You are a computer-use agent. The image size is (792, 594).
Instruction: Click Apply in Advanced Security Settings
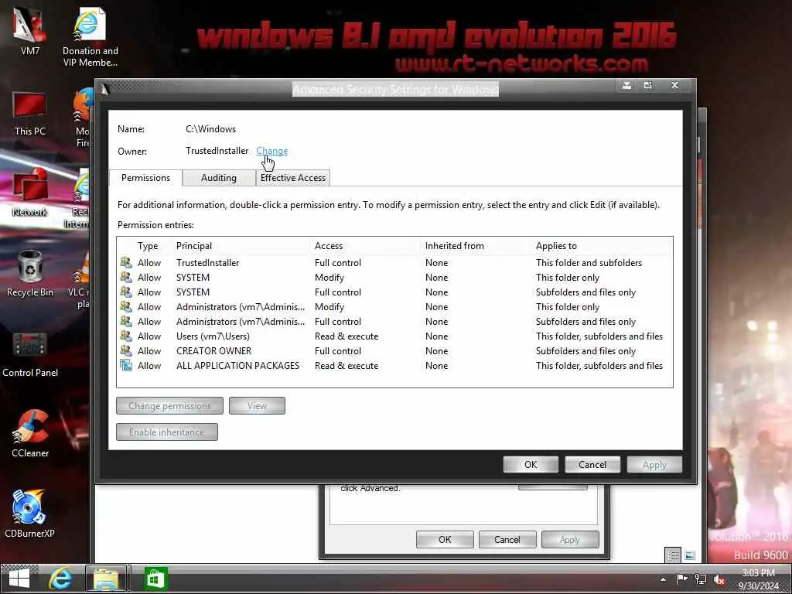click(x=654, y=465)
